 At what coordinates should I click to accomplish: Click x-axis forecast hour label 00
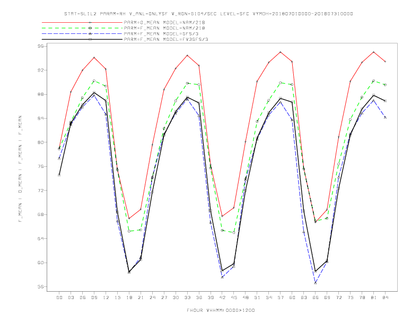point(59,298)
